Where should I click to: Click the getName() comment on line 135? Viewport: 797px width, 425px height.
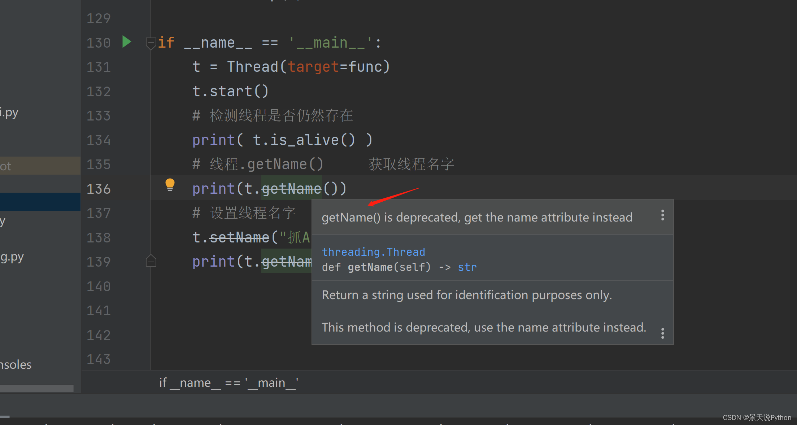pyautogui.click(x=323, y=164)
